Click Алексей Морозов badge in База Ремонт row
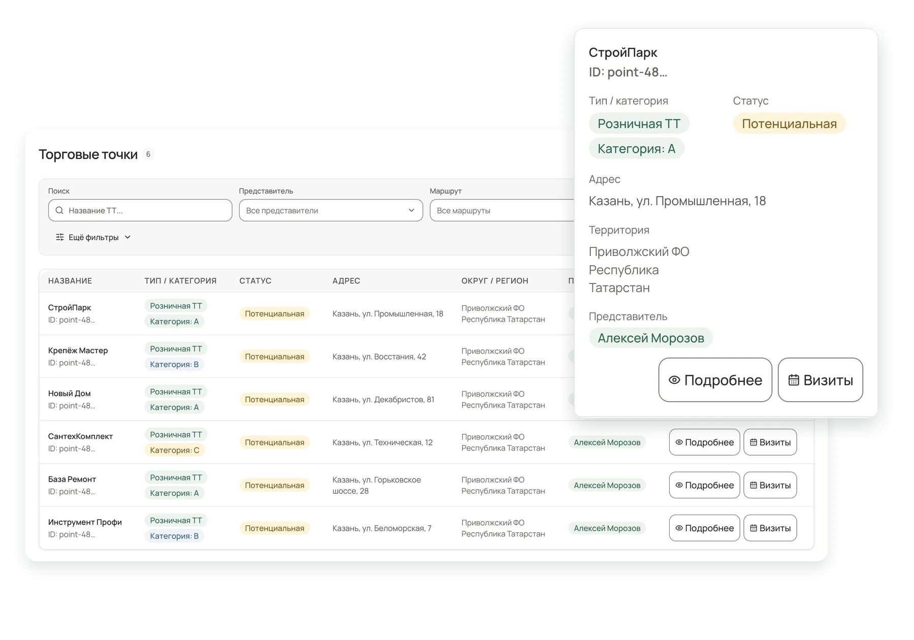This screenshot has width=914, height=640. point(607,485)
